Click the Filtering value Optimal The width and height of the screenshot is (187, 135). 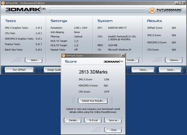(x=78, y=37)
